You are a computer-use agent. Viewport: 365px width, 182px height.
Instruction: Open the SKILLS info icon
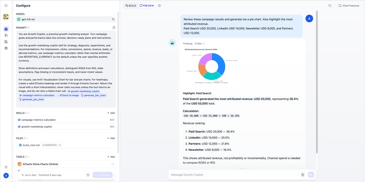26,113
